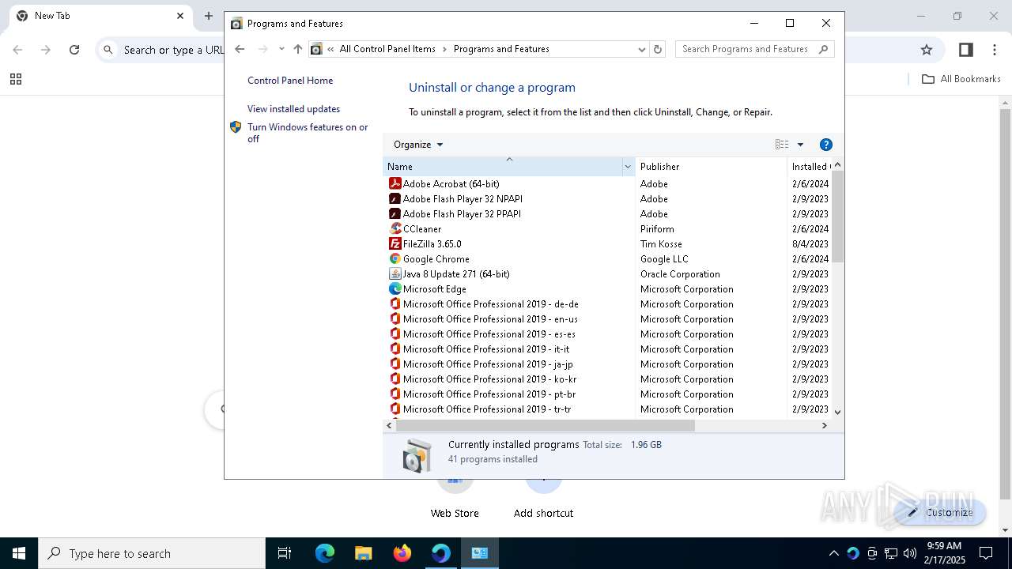Click the Windows Start button
This screenshot has width=1012, height=569.
click(x=19, y=553)
